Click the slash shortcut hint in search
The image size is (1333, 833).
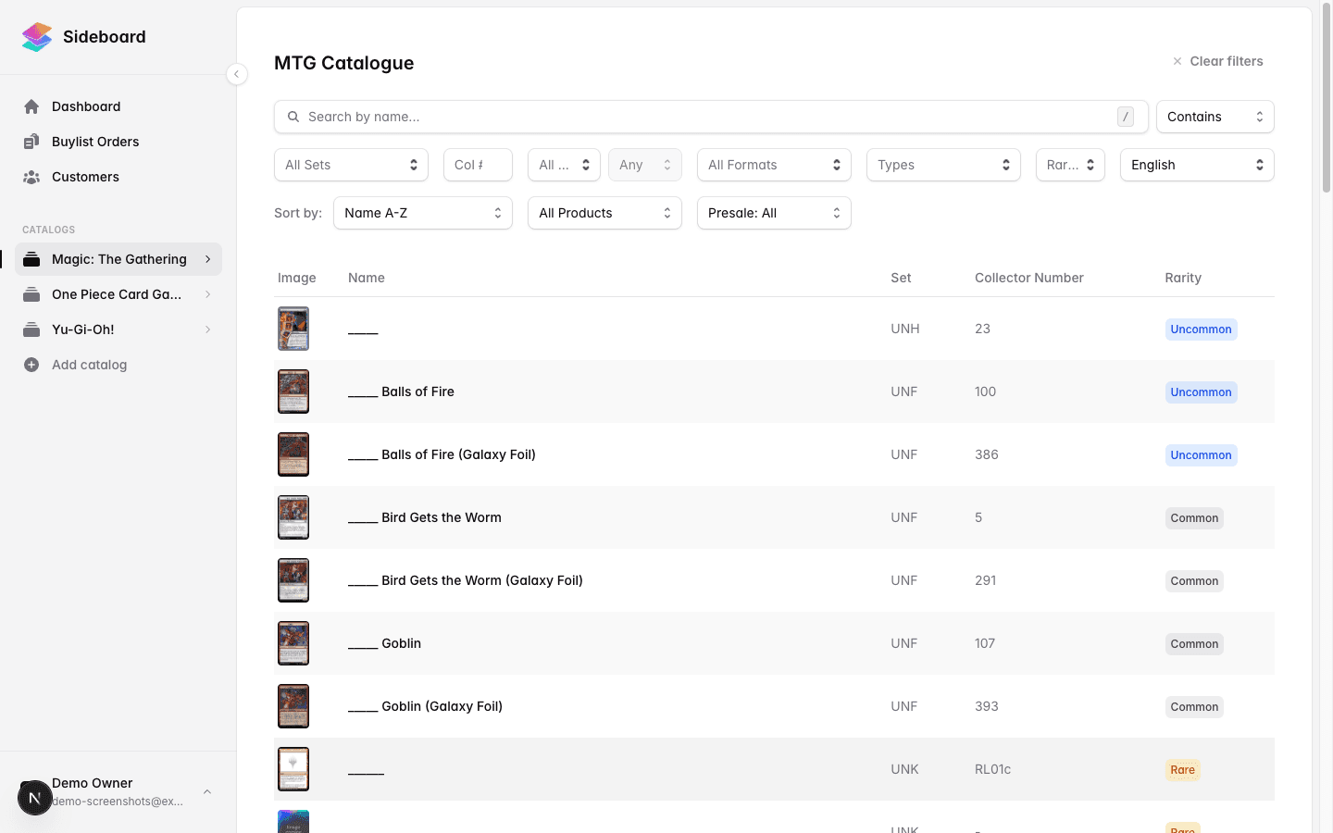coord(1126,117)
